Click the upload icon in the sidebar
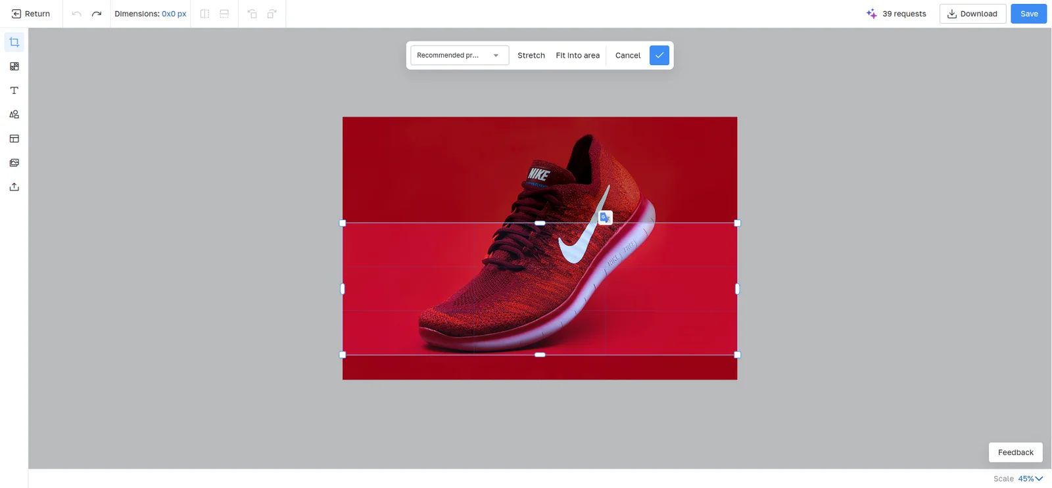Viewport: 1052px width, 488px height. pos(14,187)
